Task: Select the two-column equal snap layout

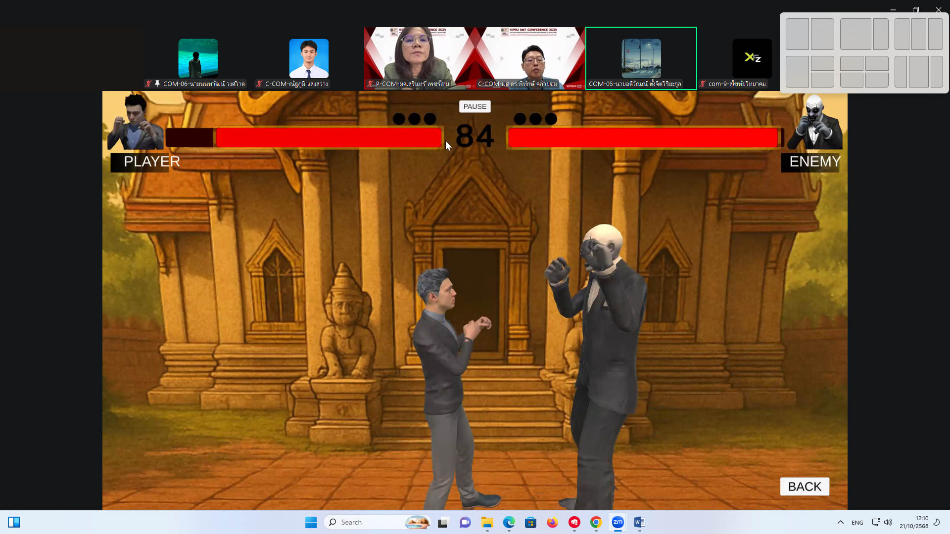Action: 809,34
